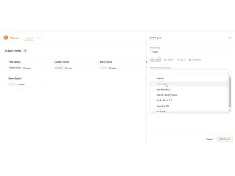Click the dropdown list scroll down arrow

(x=230, y=110)
